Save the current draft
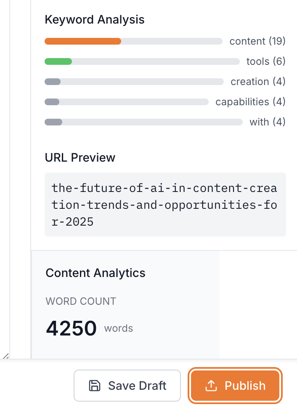297x410 pixels. [x=127, y=385]
